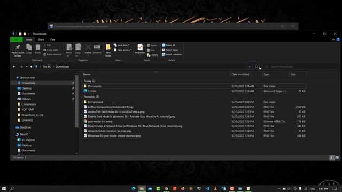Screen dimensions: 342x192
Task: Click Select all in the ribbon
Action: tap(169, 45)
